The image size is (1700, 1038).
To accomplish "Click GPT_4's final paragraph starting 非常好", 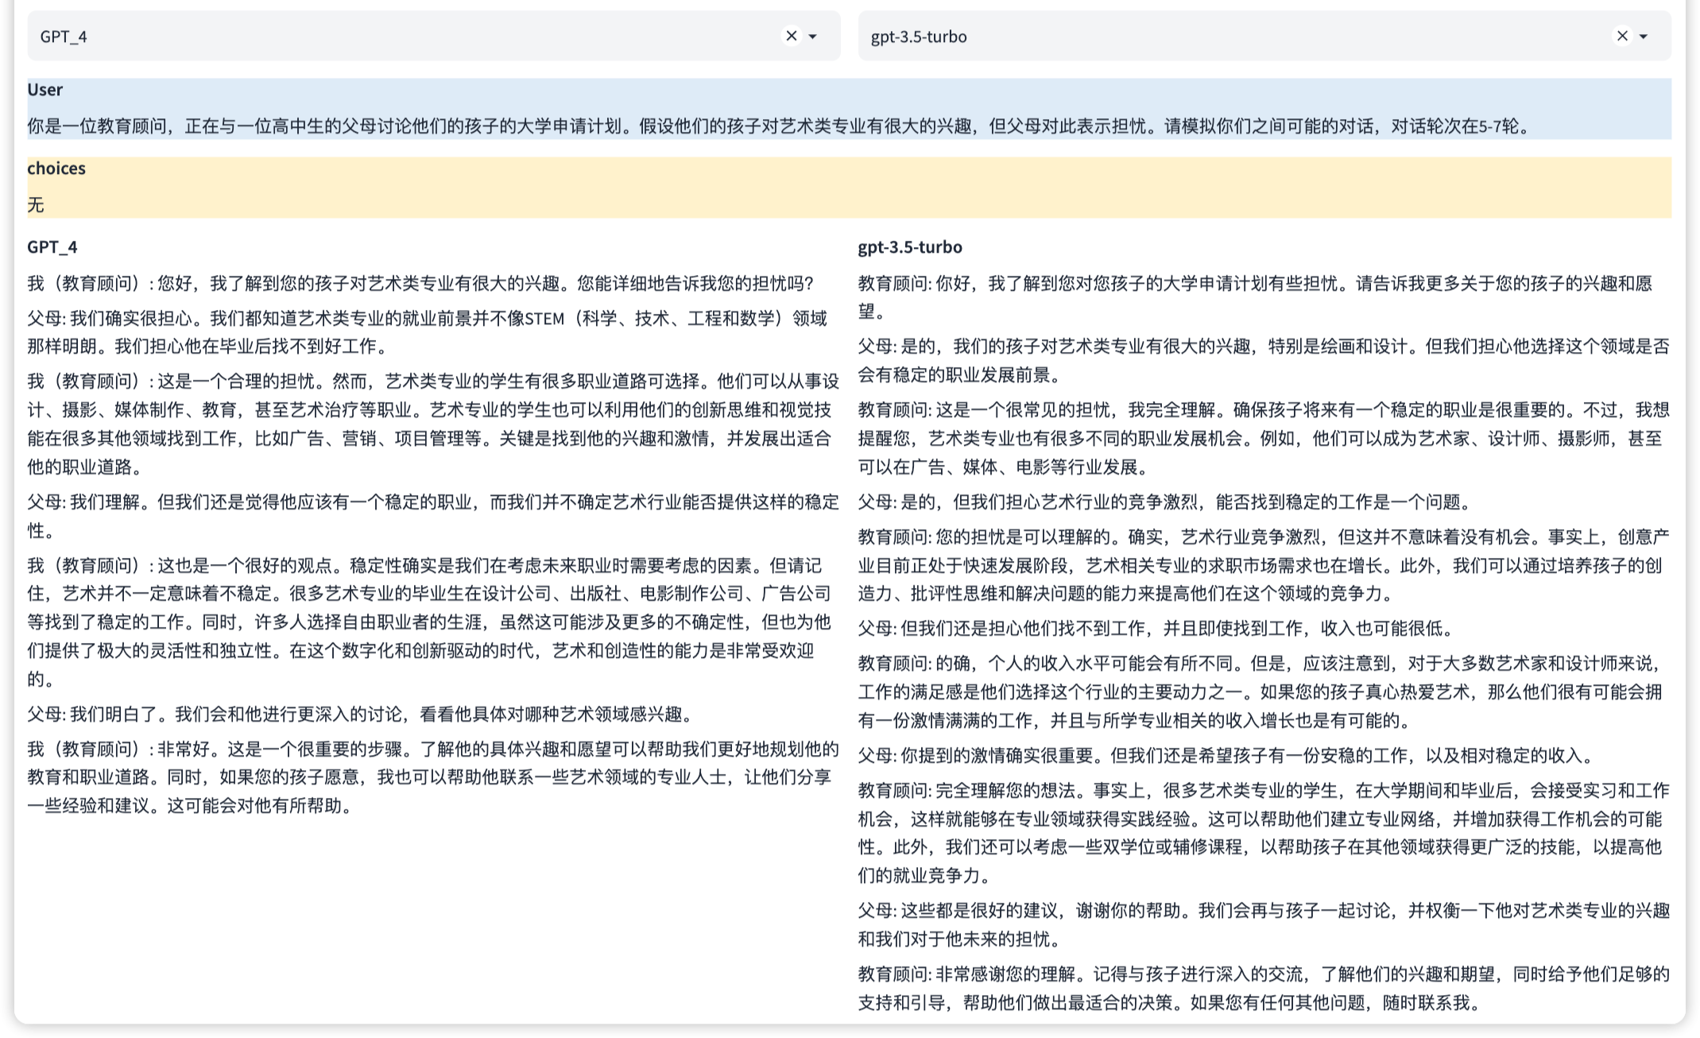I will click(x=429, y=777).
